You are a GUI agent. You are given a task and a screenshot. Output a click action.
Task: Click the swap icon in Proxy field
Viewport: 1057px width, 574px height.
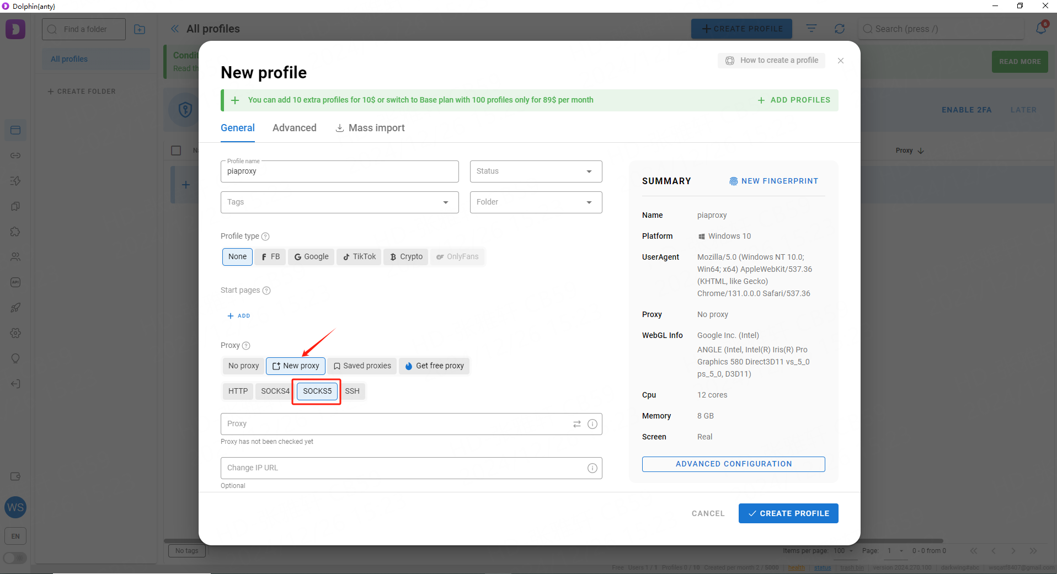point(576,424)
